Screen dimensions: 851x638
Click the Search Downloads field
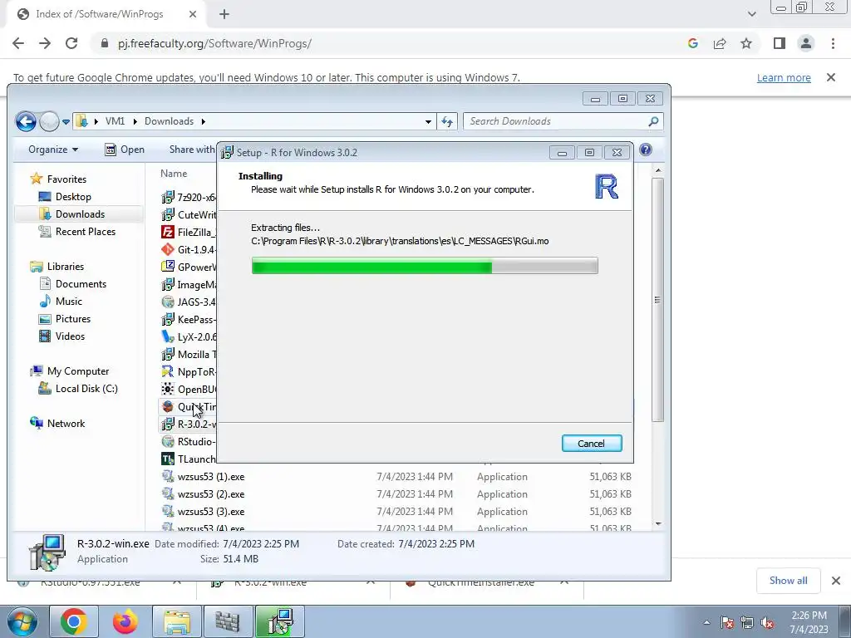click(563, 121)
